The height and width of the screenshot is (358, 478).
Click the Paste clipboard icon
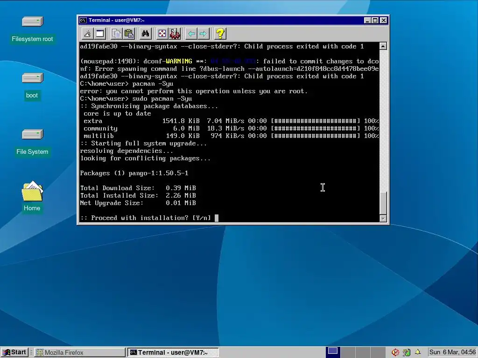(x=129, y=34)
